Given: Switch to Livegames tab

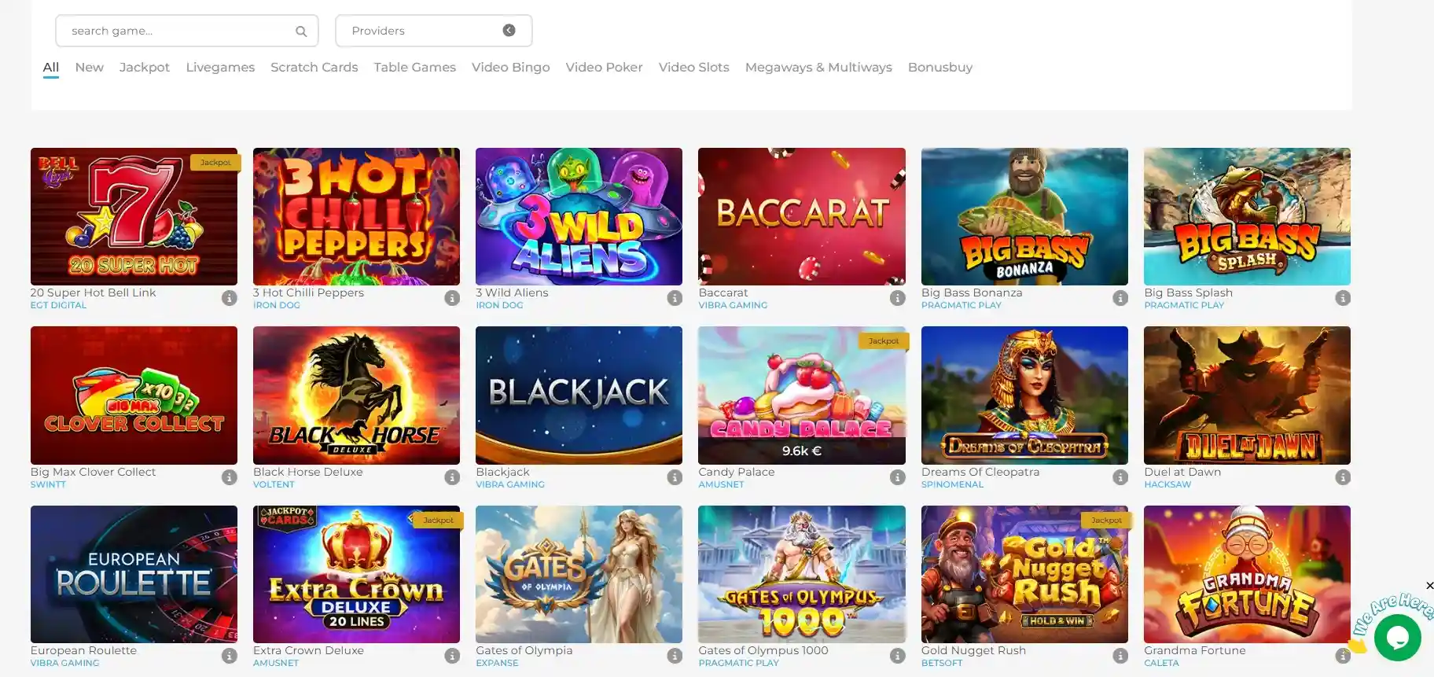Looking at the screenshot, I should (220, 68).
